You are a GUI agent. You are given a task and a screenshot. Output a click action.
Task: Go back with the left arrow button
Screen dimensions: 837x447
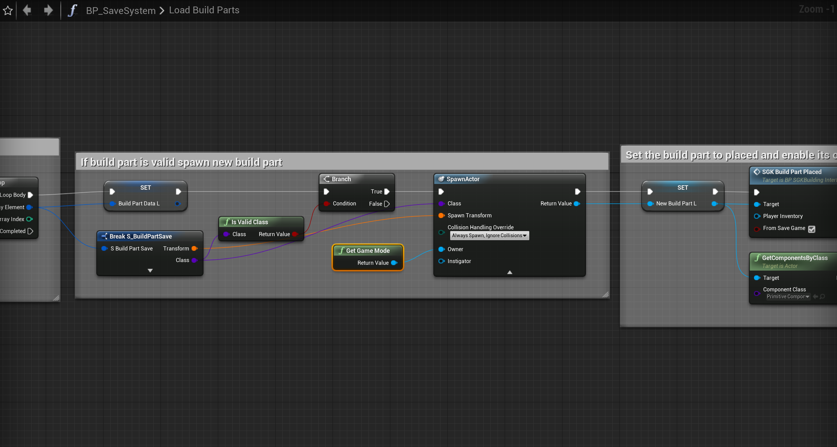[x=27, y=10]
